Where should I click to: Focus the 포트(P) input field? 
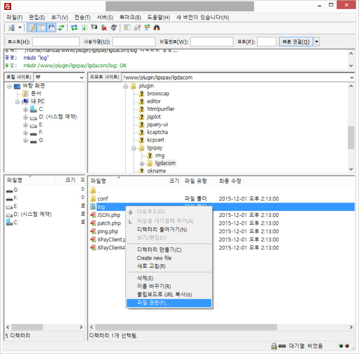coord(267,42)
